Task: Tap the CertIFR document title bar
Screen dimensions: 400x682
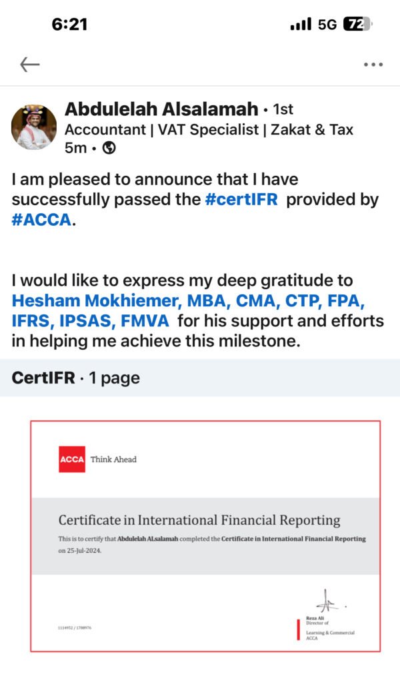Action: [x=200, y=378]
